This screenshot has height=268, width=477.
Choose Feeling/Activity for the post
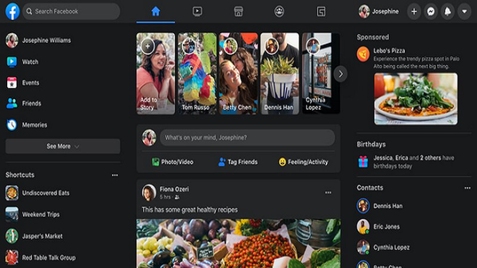tap(303, 162)
